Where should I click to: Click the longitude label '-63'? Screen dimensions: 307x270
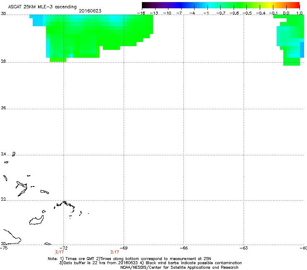pos(244,248)
